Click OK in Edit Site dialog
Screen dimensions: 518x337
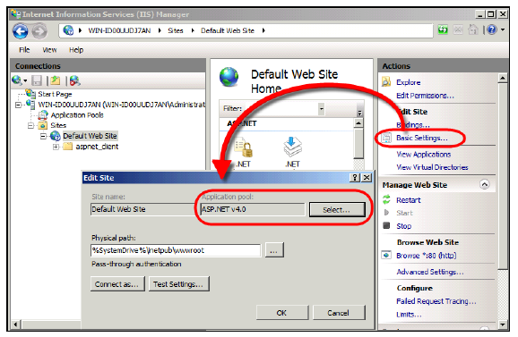pyautogui.click(x=281, y=312)
